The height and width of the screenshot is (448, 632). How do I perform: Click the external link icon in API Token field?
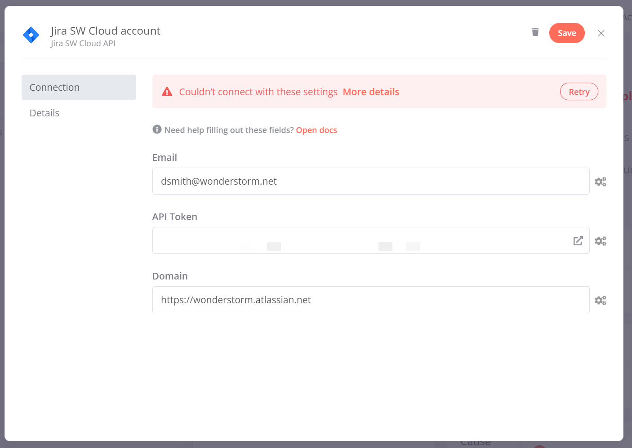click(x=578, y=240)
